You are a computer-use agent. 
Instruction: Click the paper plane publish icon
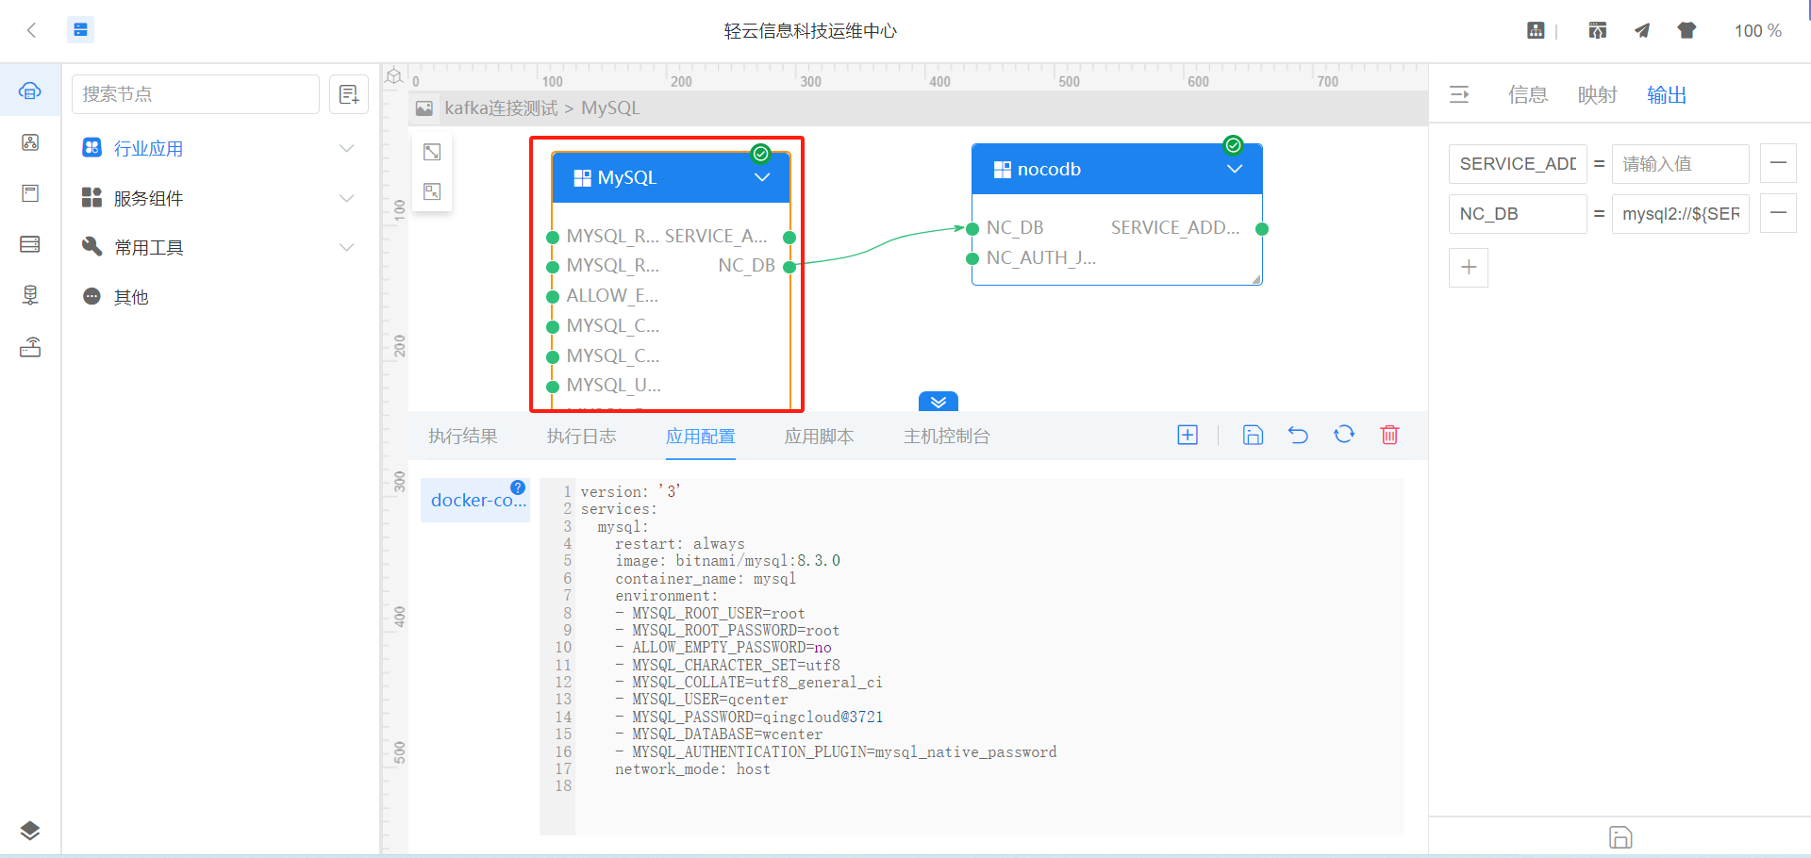pos(1642,30)
